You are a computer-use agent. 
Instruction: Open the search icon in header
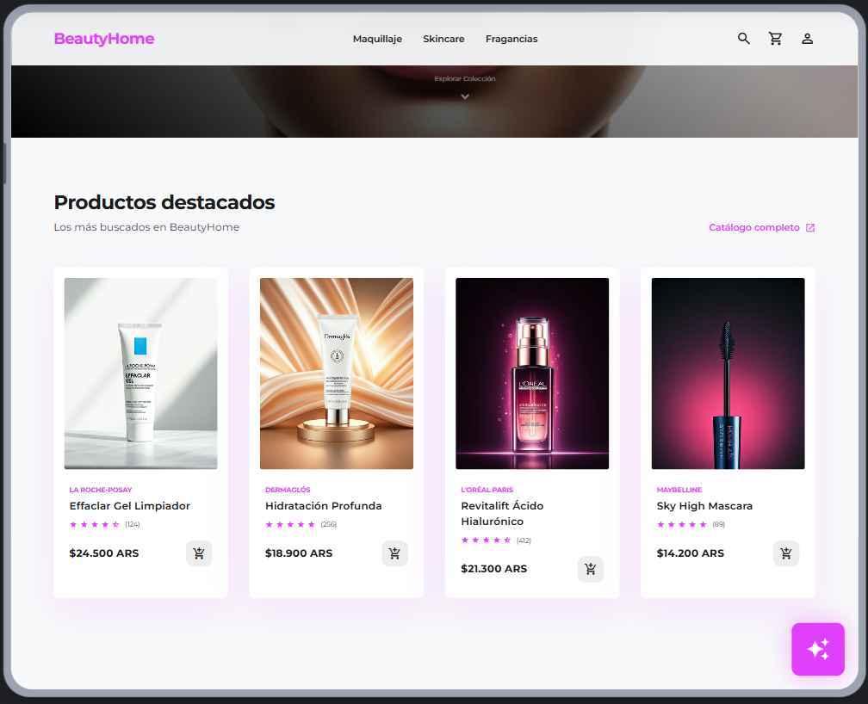[x=743, y=39]
